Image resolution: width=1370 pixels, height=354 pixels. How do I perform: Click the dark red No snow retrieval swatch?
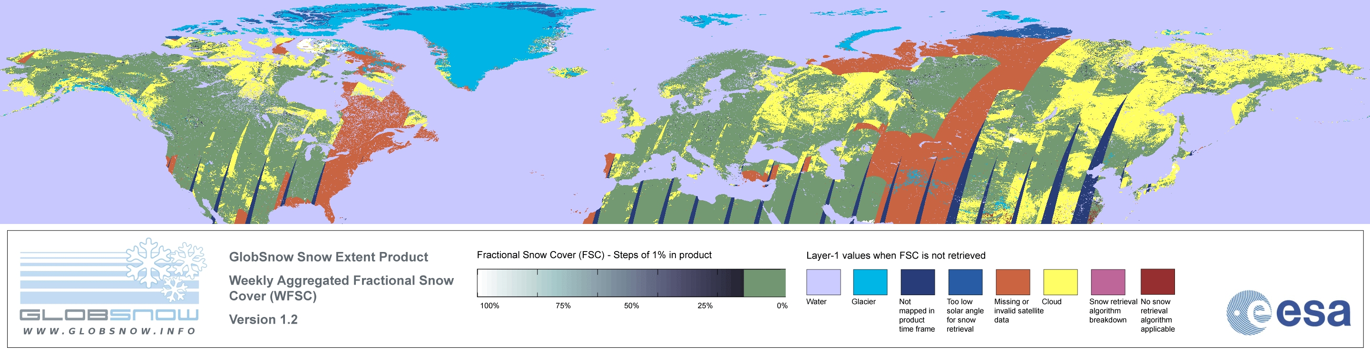click(1157, 282)
